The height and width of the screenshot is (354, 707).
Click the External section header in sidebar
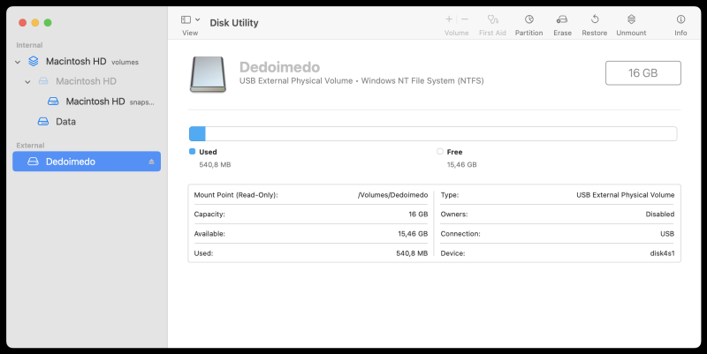(30, 146)
